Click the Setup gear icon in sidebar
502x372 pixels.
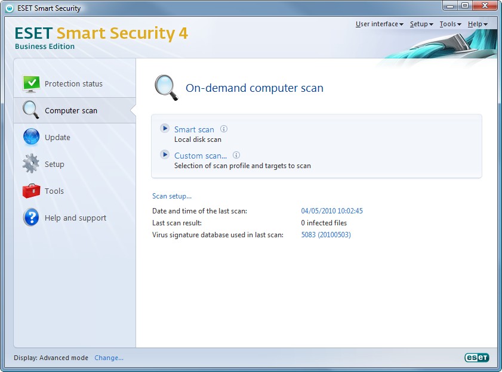point(30,163)
